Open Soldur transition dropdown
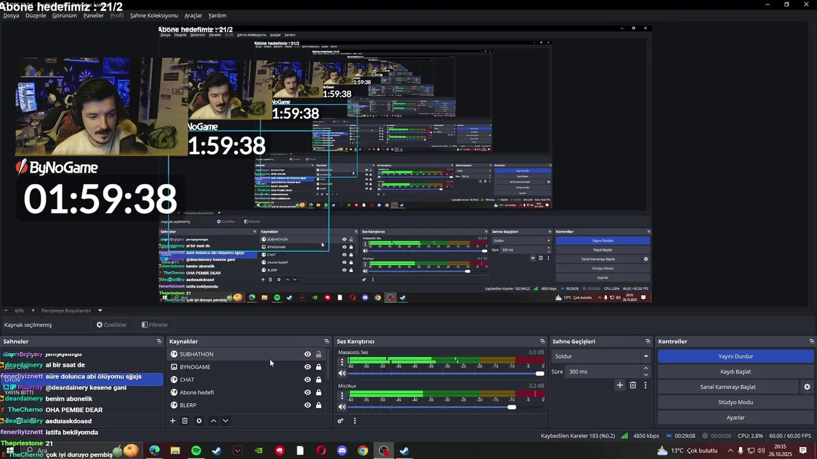 point(601,356)
